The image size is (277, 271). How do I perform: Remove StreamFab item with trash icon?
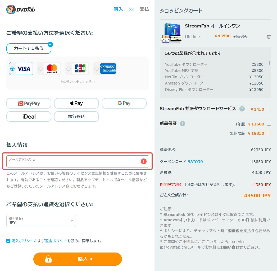pos(269,37)
